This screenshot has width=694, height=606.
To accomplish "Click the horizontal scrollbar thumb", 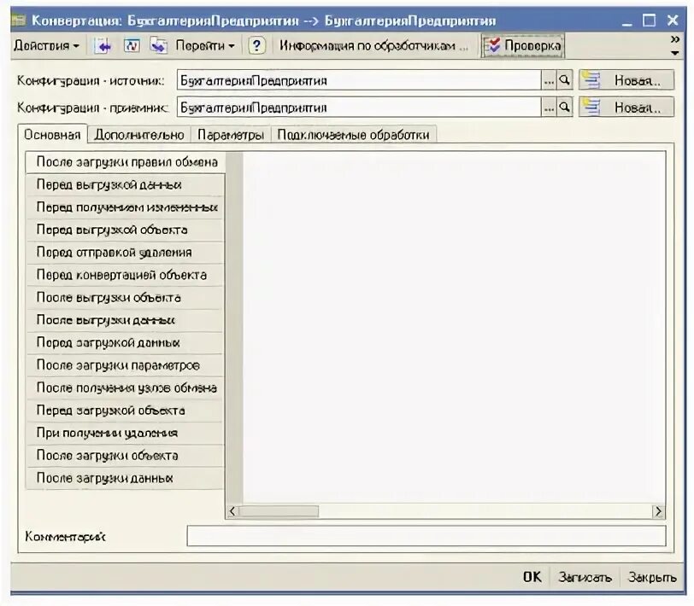I will (279, 511).
